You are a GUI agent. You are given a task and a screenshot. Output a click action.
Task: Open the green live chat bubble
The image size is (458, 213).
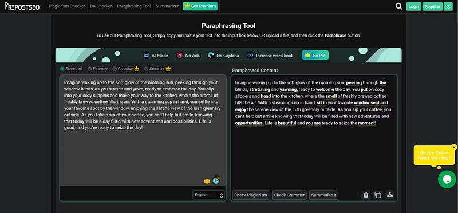pos(447,179)
